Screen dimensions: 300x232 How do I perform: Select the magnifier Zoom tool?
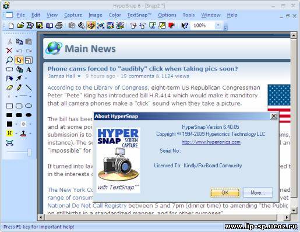(x=9, y=60)
